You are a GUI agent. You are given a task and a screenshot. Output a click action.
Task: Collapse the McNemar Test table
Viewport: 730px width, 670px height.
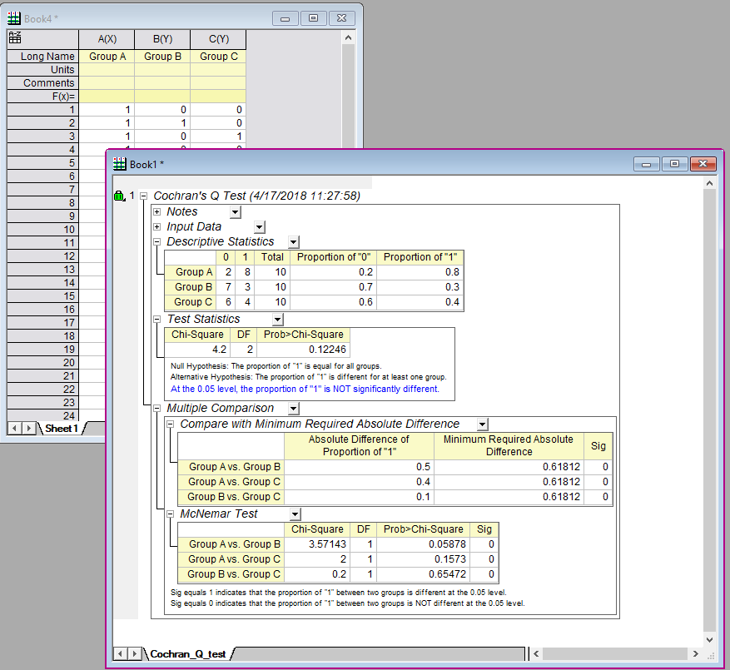pyautogui.click(x=171, y=514)
